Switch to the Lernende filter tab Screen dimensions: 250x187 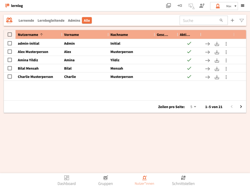(26, 21)
